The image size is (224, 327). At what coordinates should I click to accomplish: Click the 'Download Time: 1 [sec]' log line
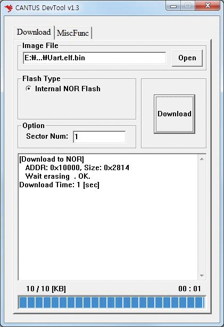pos(59,185)
